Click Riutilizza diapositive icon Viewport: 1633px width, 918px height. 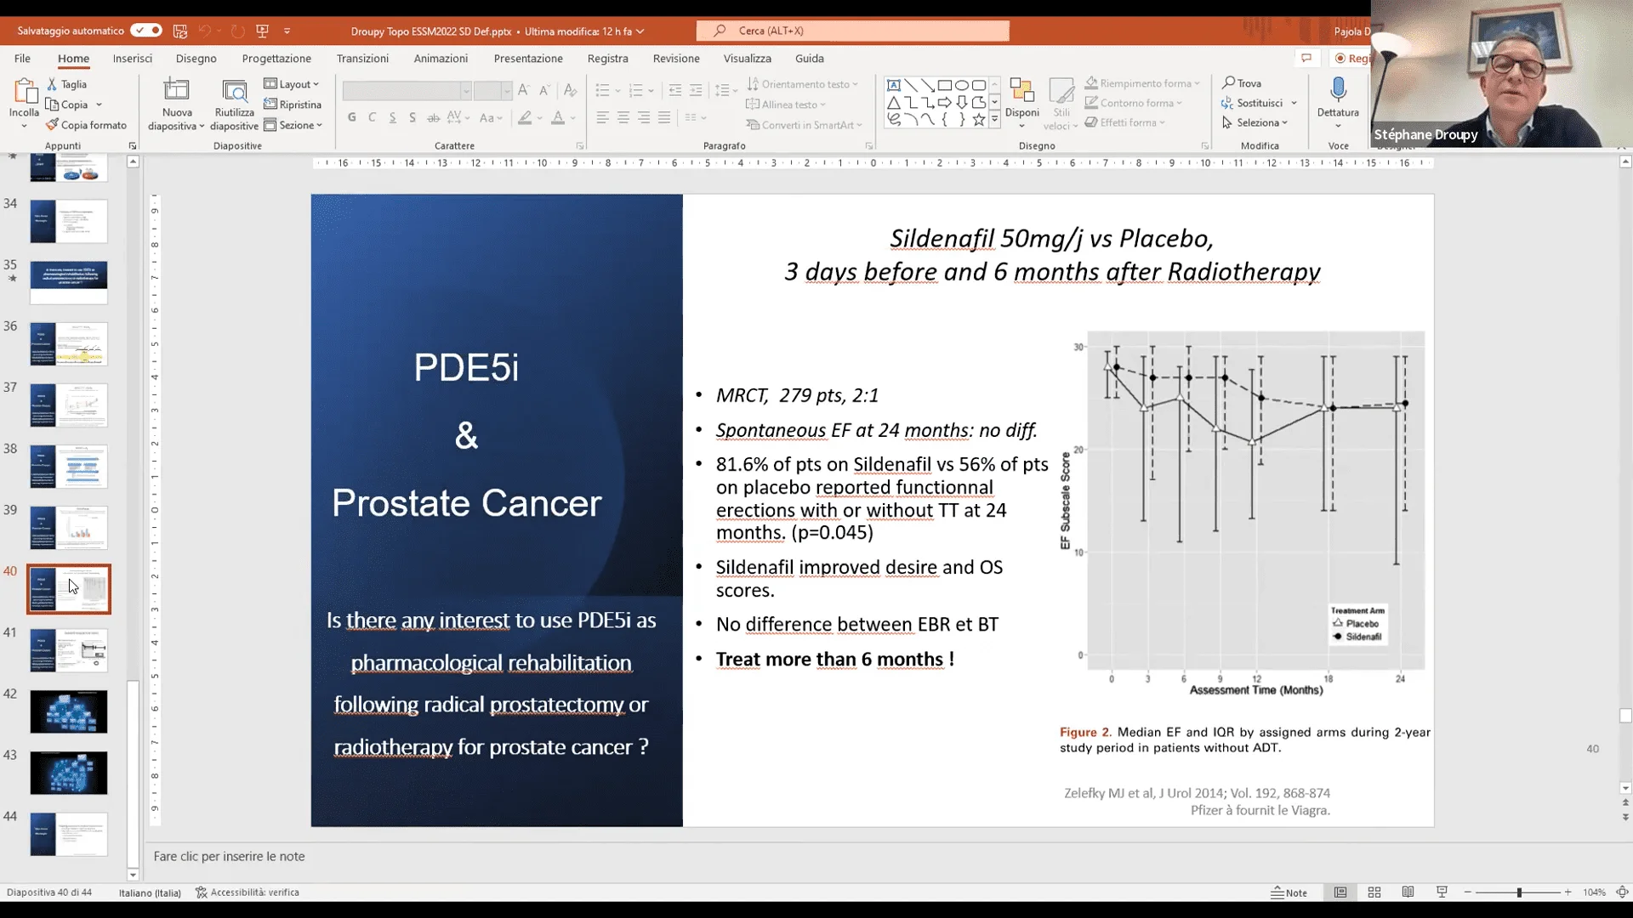pos(234,91)
